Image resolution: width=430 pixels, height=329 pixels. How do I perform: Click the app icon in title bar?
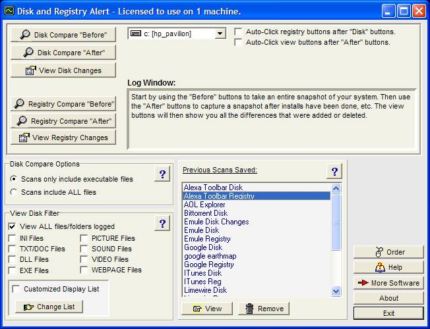coord(9,11)
